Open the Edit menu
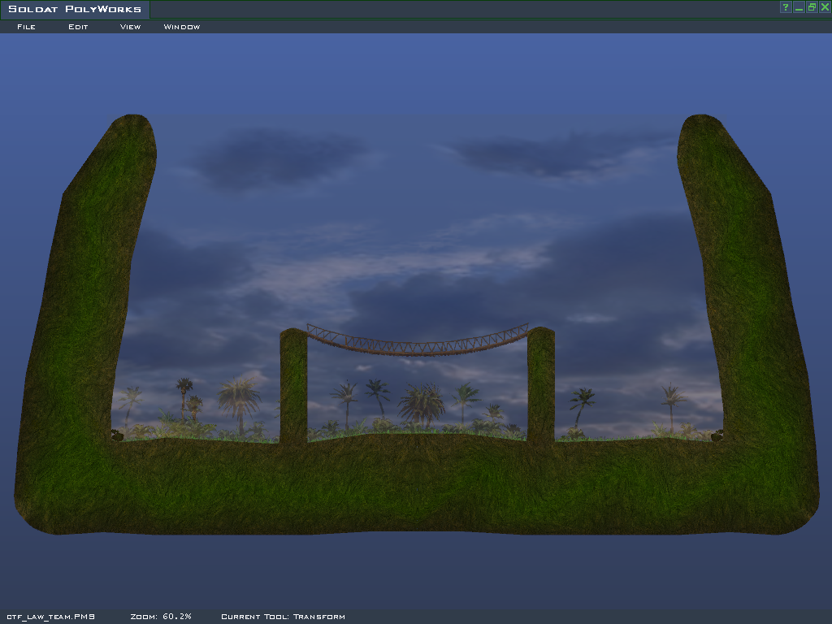This screenshot has height=624, width=832. (78, 27)
